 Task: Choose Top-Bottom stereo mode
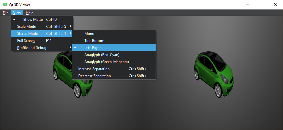[94, 41]
